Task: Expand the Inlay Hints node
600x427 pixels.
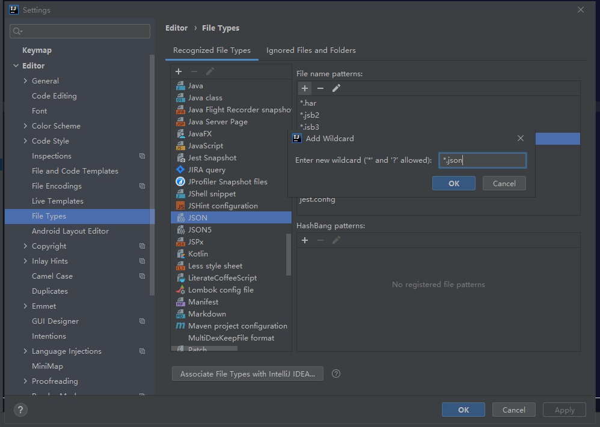Action: [25, 261]
